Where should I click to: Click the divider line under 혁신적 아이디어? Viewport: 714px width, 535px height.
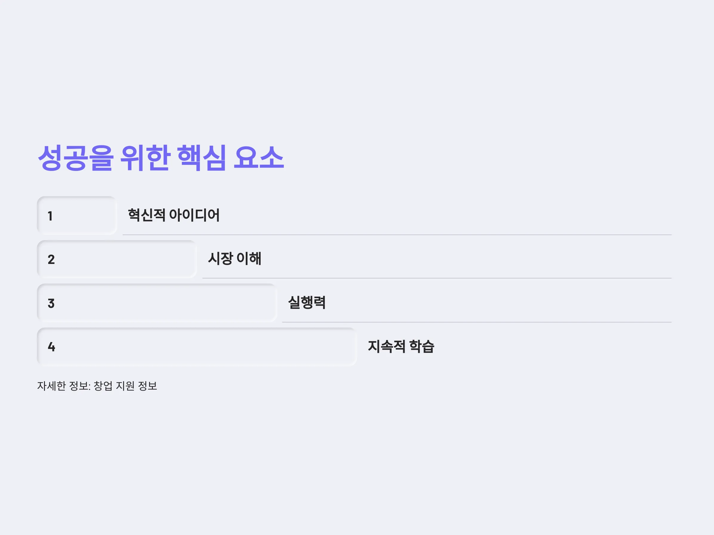point(397,235)
